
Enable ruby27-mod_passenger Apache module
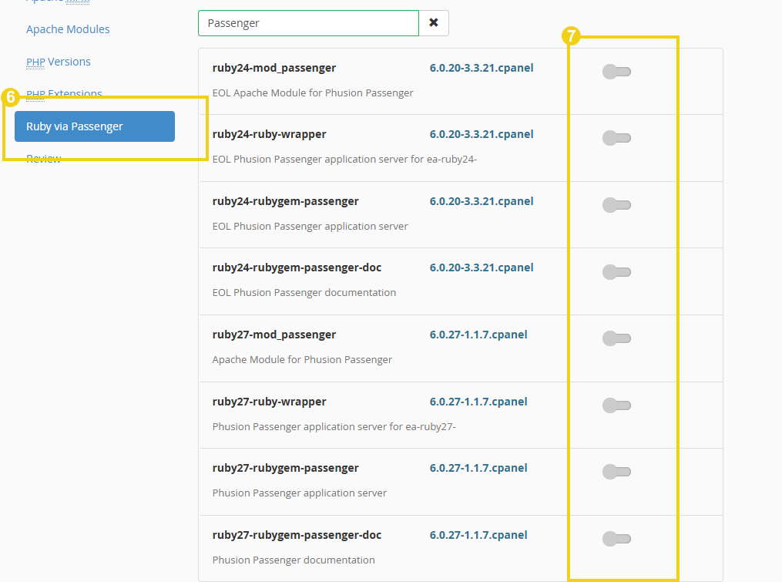click(616, 338)
